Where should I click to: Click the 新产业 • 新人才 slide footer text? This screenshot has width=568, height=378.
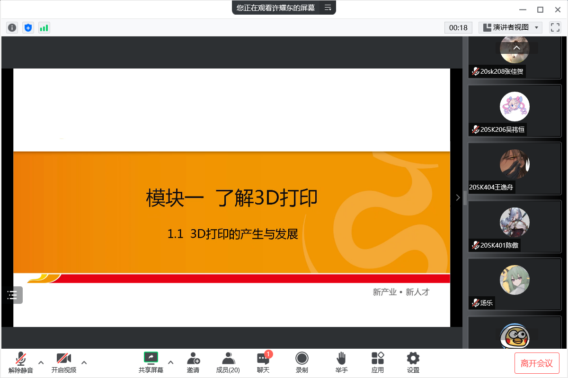point(401,292)
